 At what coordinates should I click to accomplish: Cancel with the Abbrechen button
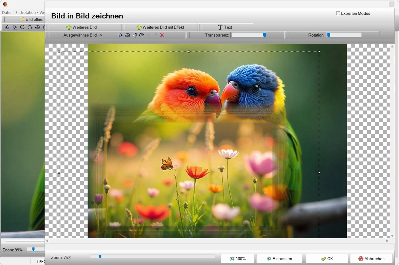[x=371, y=259]
